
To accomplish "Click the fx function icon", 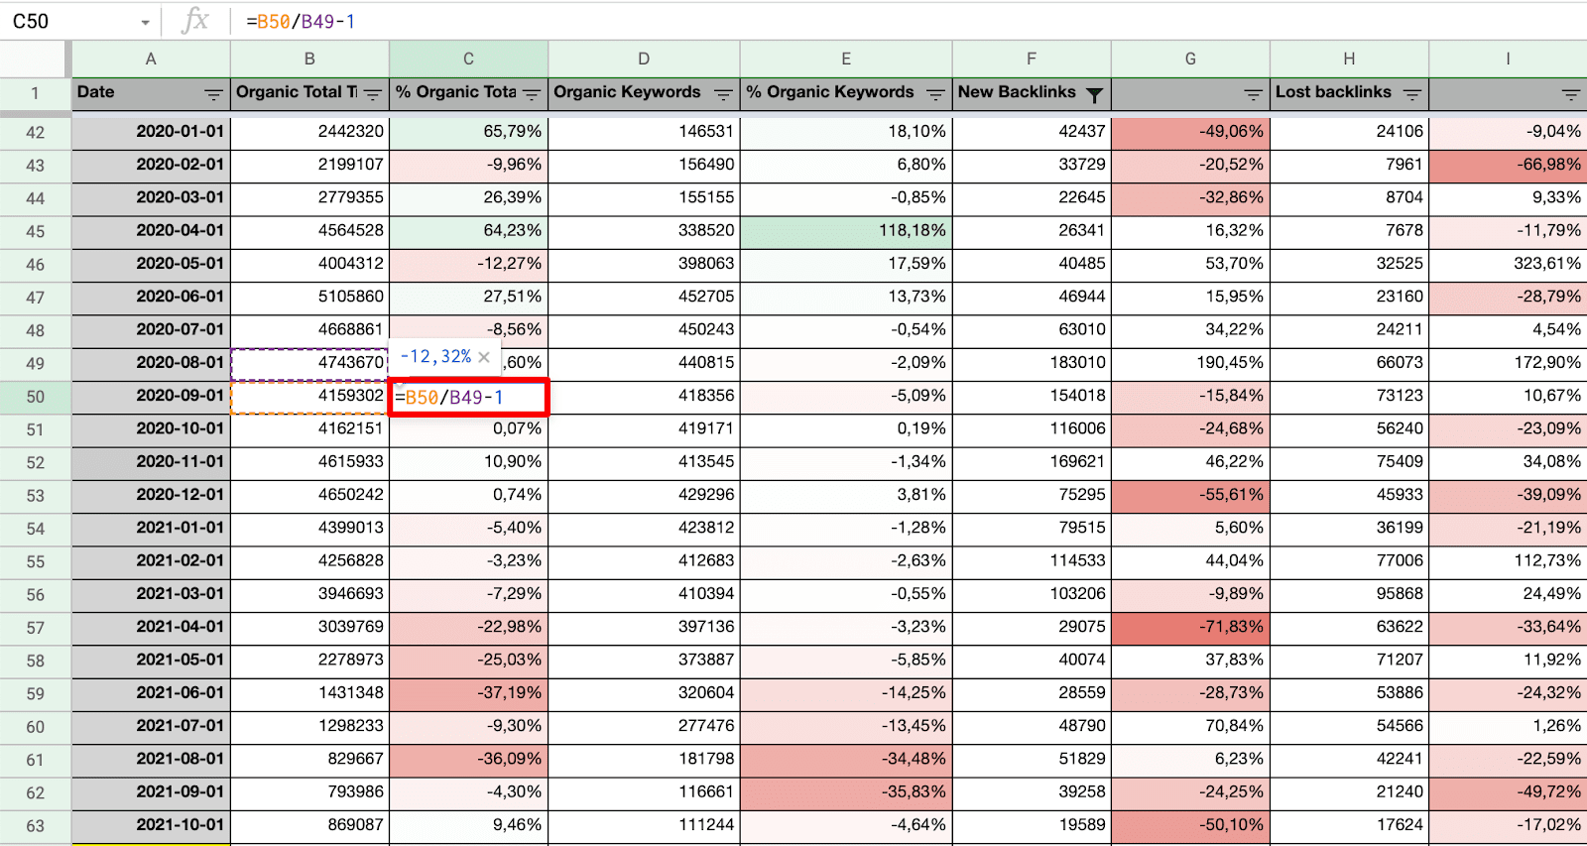I will 195,21.
